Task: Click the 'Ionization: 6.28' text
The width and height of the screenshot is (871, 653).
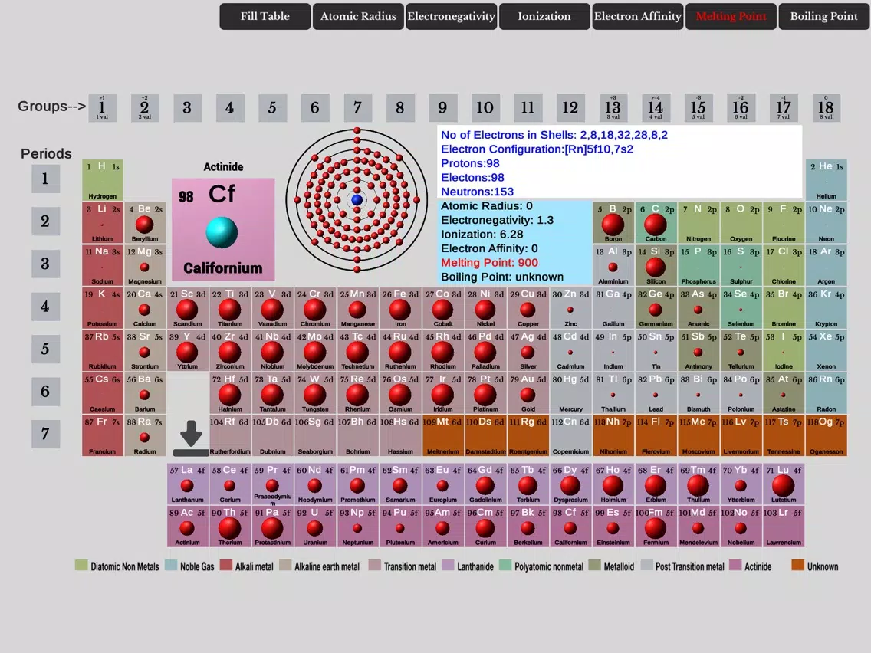Action: (482, 235)
